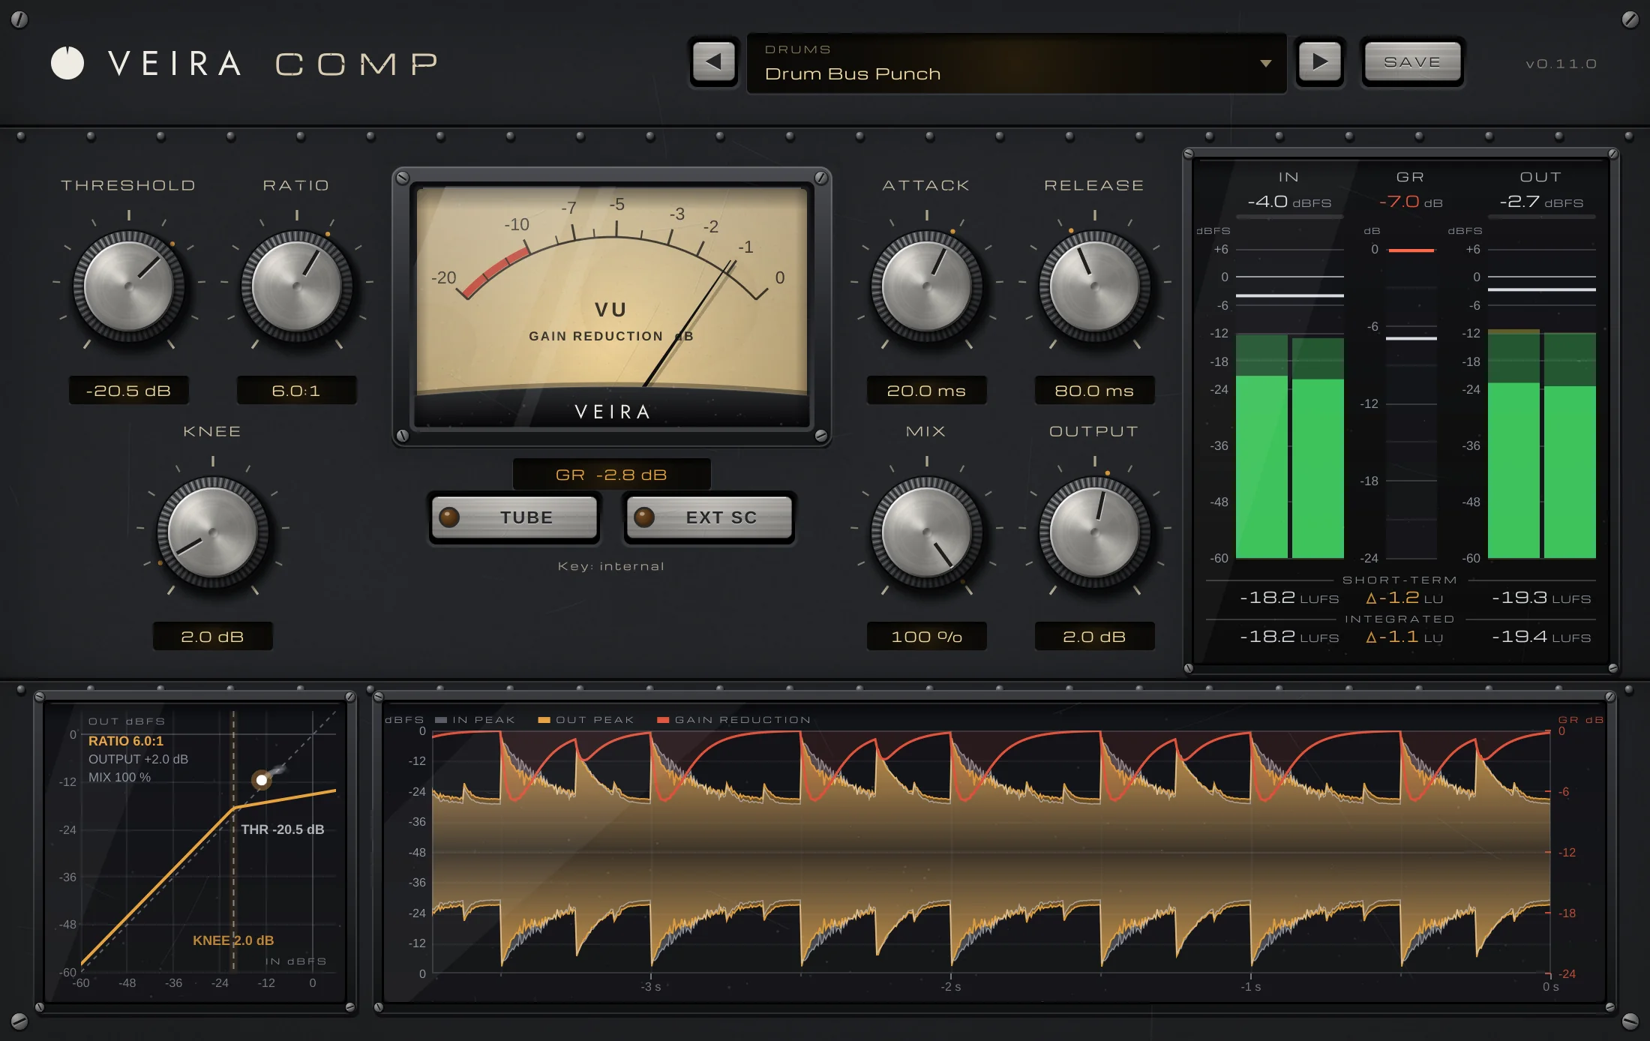1650x1041 pixels.
Task: Click the GR -7.0 dB meter readout
Action: coord(1411,202)
